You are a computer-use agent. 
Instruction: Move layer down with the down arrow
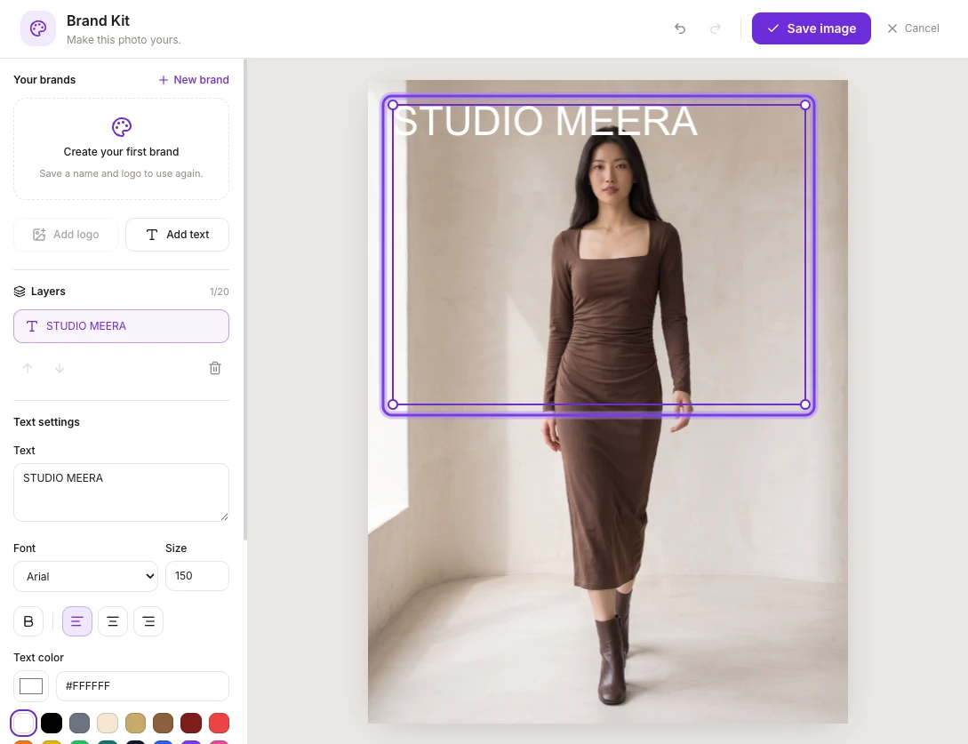(x=60, y=368)
